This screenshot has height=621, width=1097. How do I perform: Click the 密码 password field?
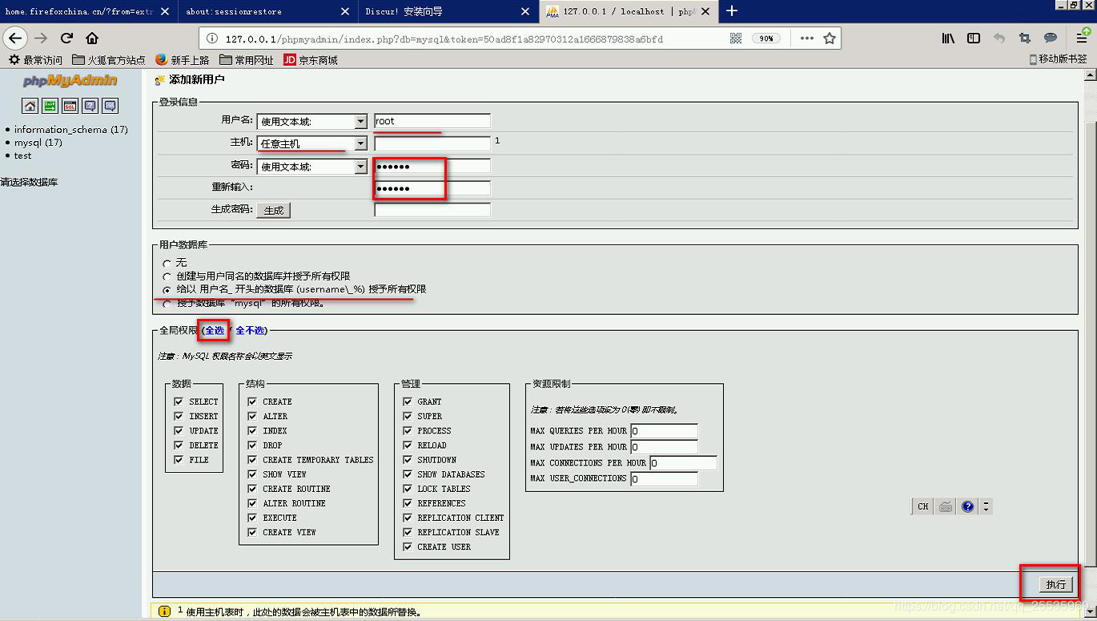(432, 167)
